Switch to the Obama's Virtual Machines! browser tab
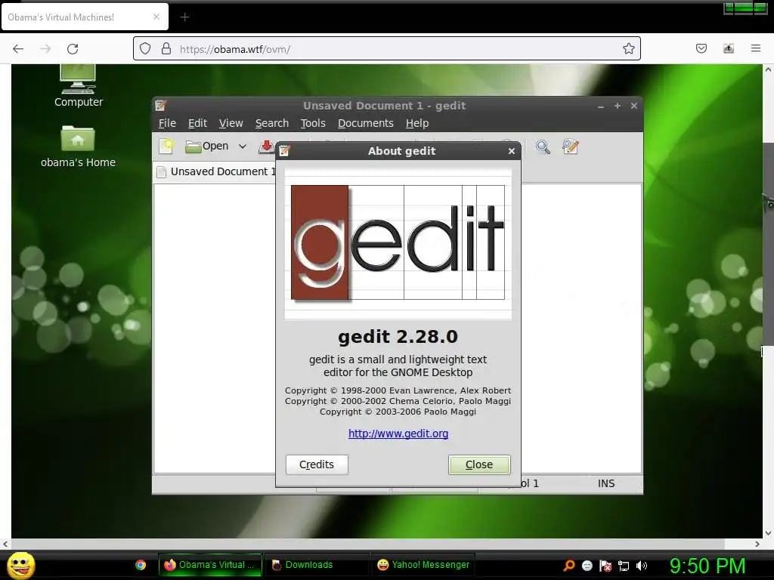The image size is (774, 580). (85, 17)
